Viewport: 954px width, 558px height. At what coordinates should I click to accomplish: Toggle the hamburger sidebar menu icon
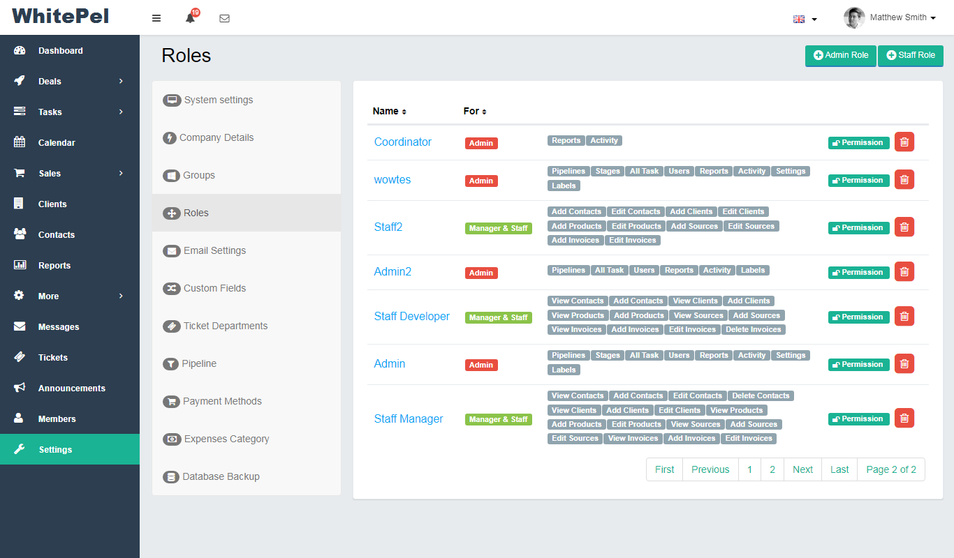156,18
